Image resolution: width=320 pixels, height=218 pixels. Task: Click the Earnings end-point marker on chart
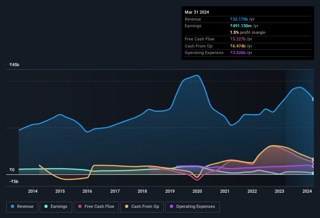[x=313, y=173]
